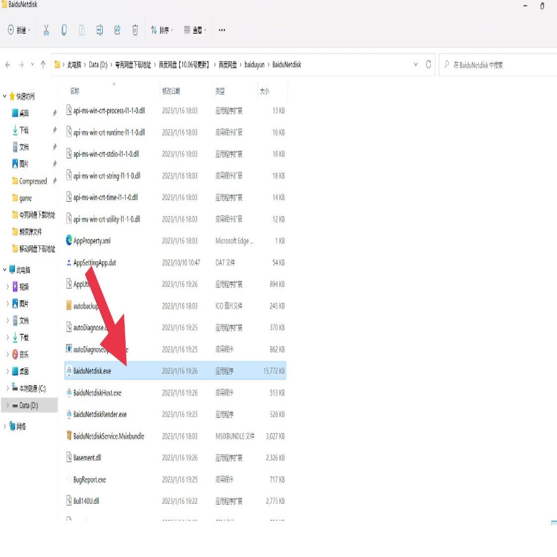Click the Rename icon in toolbar

[x=99, y=30]
